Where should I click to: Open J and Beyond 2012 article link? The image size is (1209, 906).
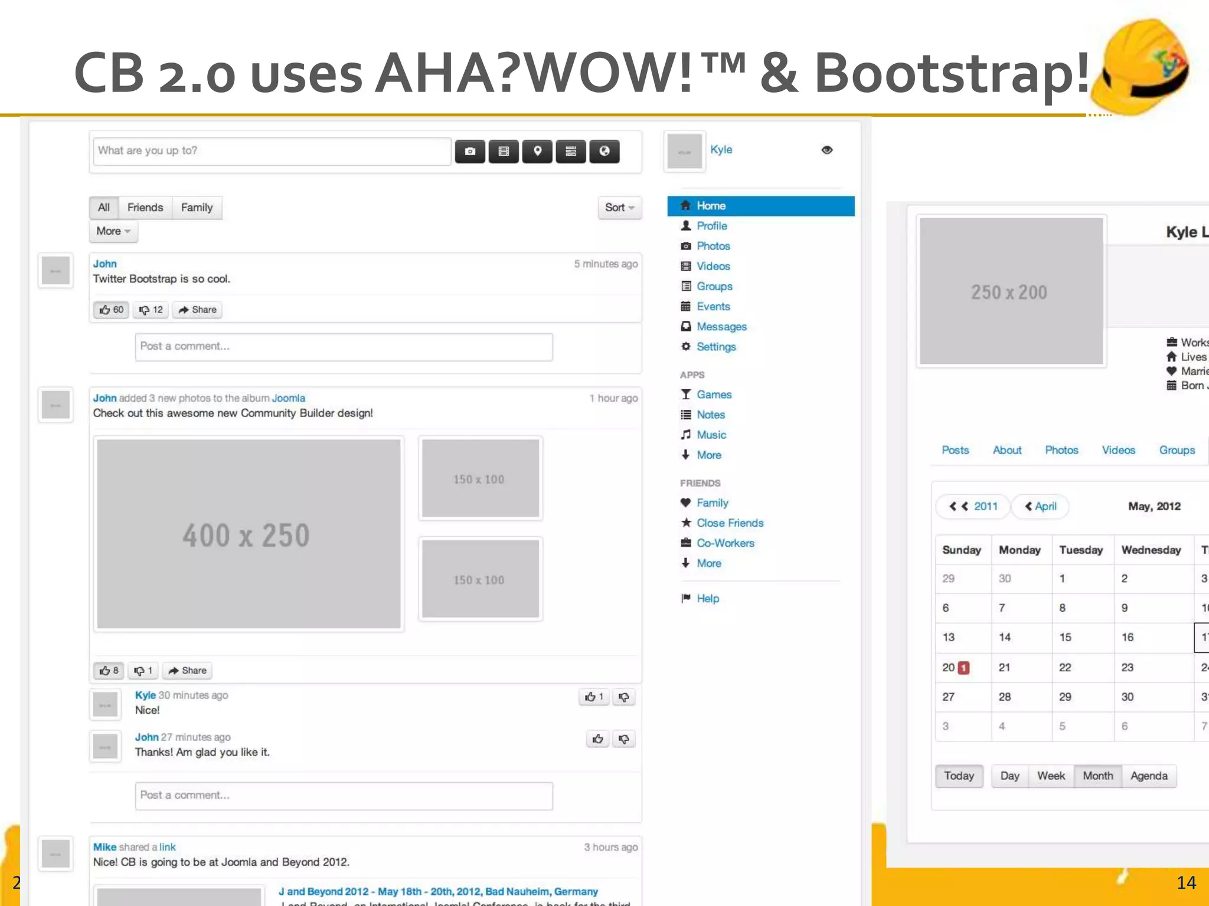(x=438, y=891)
